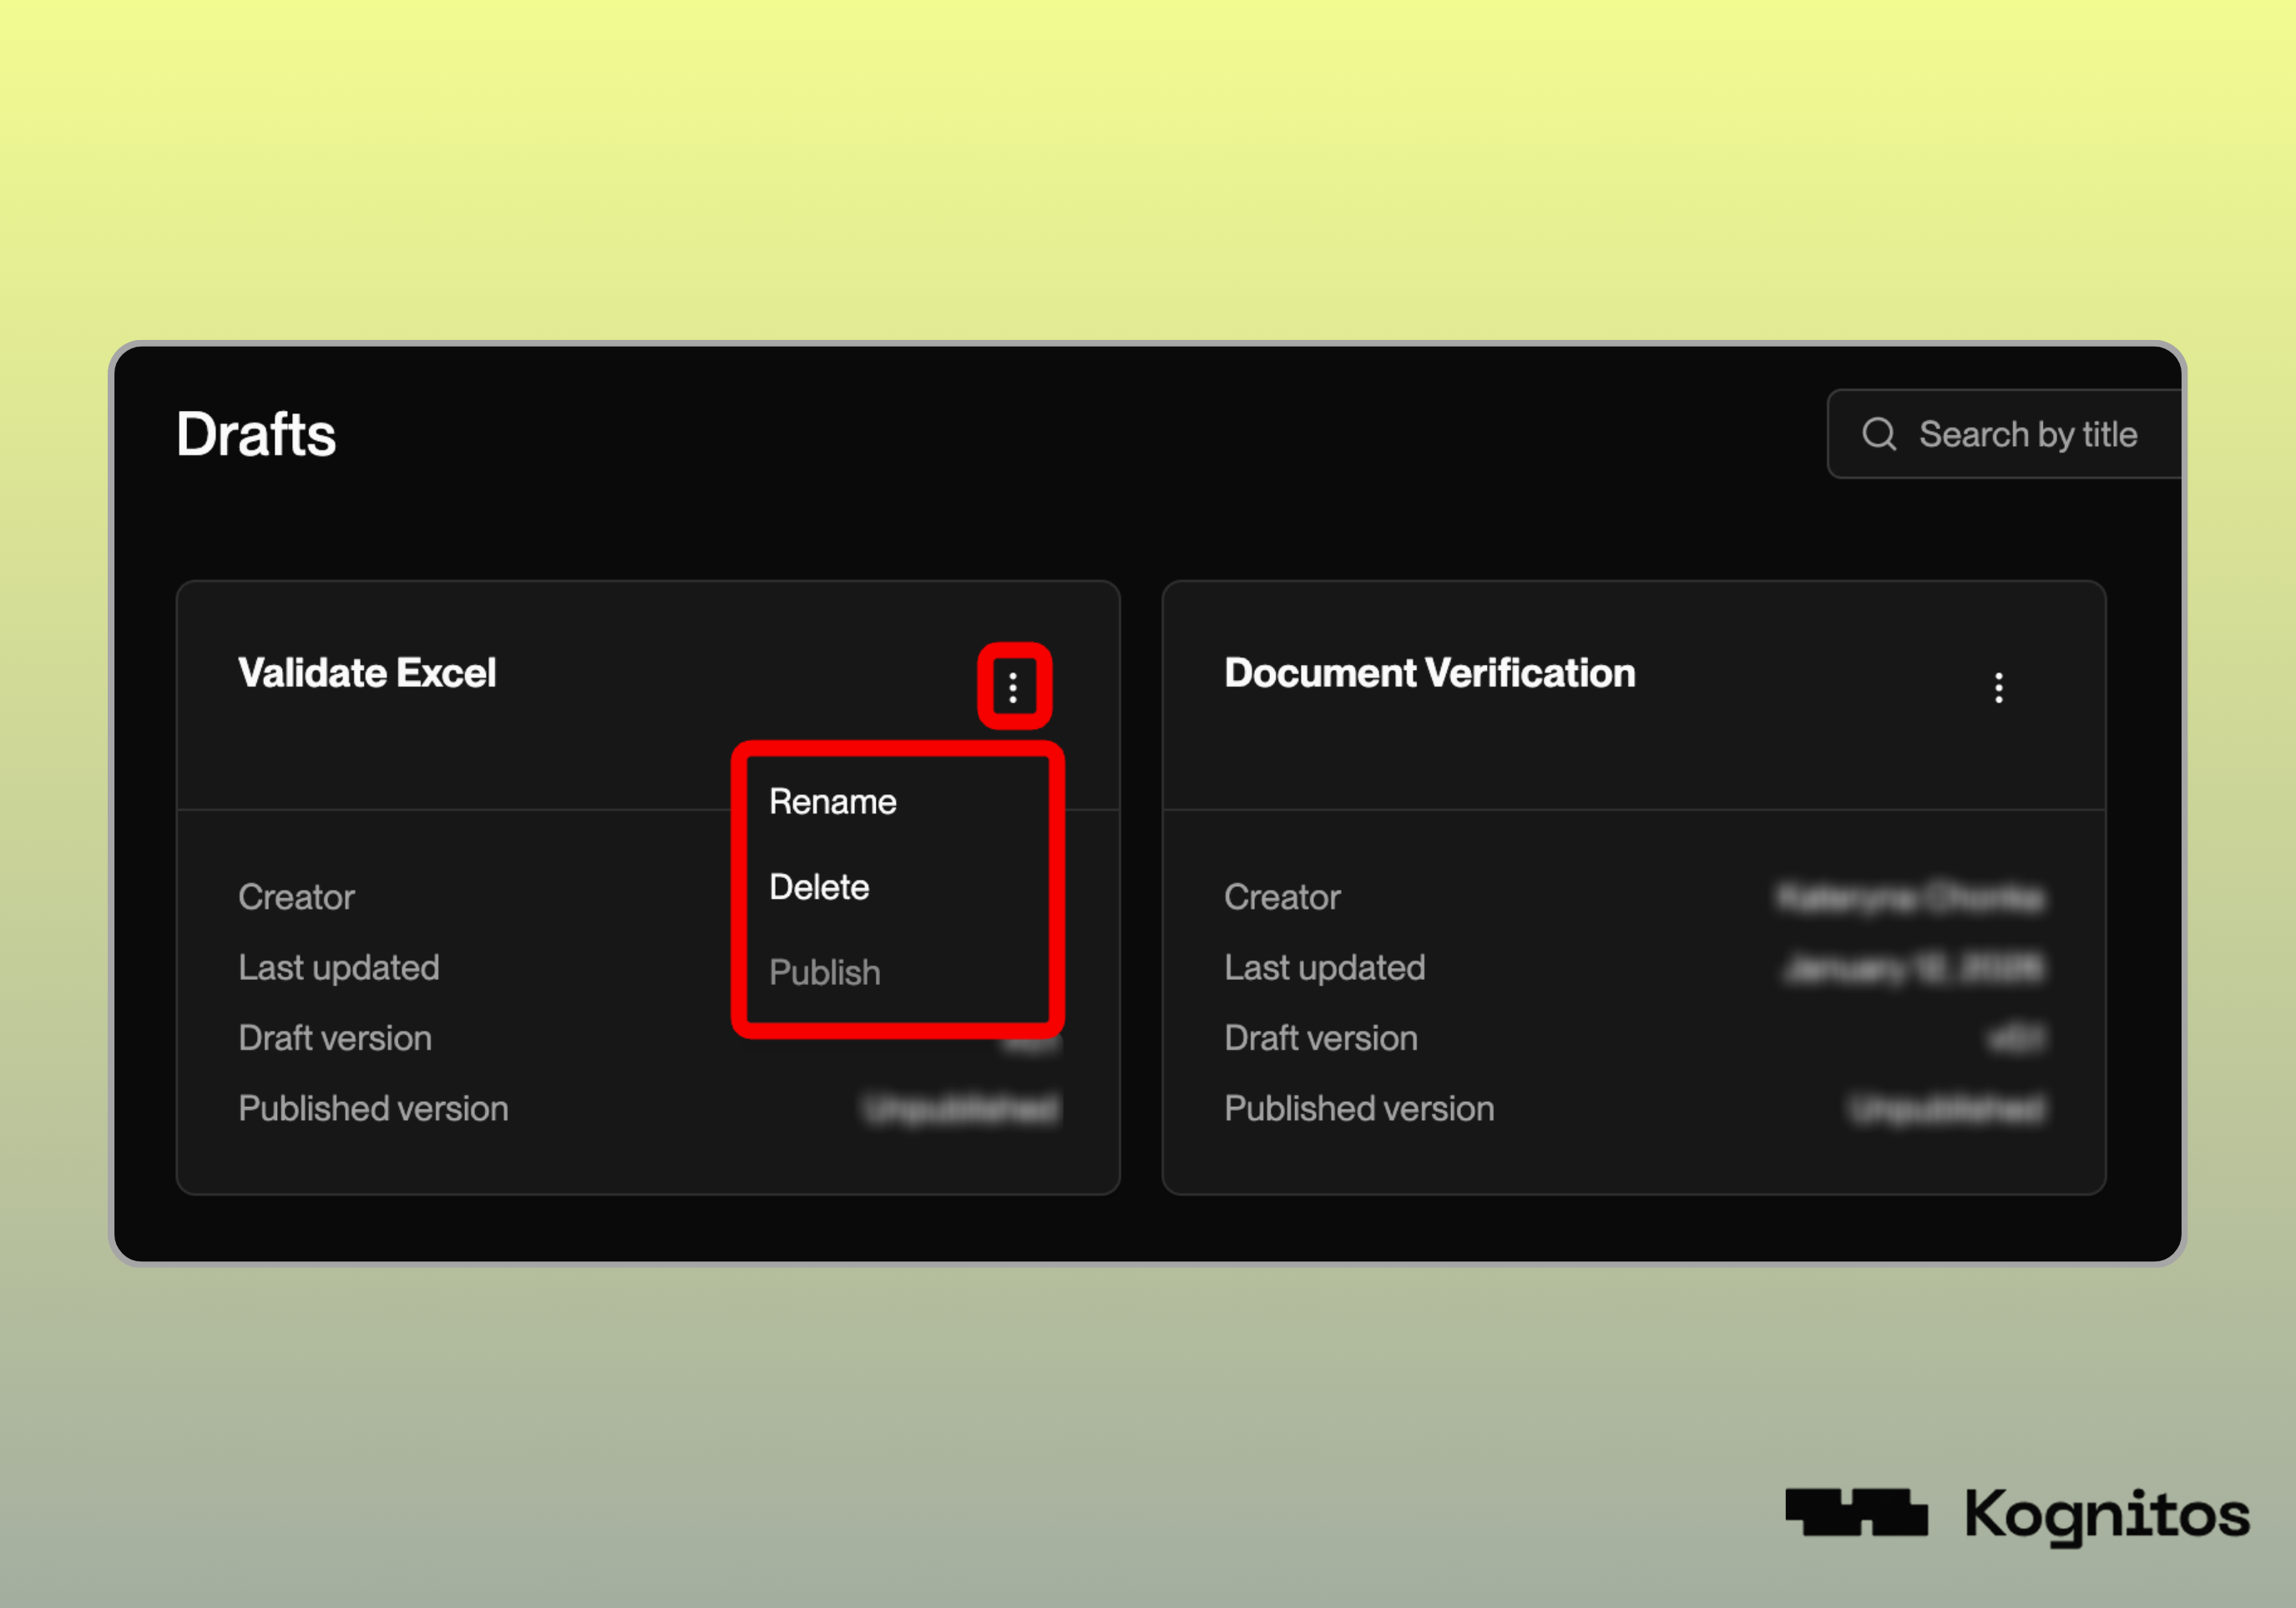Click the greyed-out Publish menu entry
The image size is (2296, 1608).
click(824, 971)
